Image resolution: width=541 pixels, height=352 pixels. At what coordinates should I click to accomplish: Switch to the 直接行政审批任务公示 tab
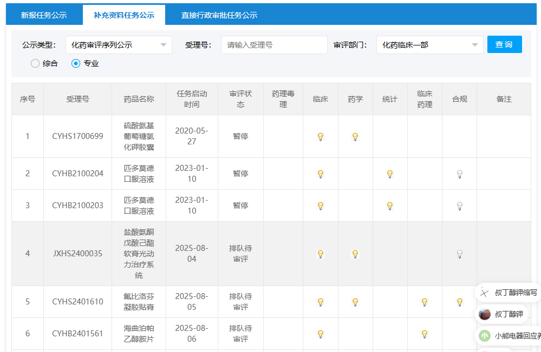pos(219,15)
